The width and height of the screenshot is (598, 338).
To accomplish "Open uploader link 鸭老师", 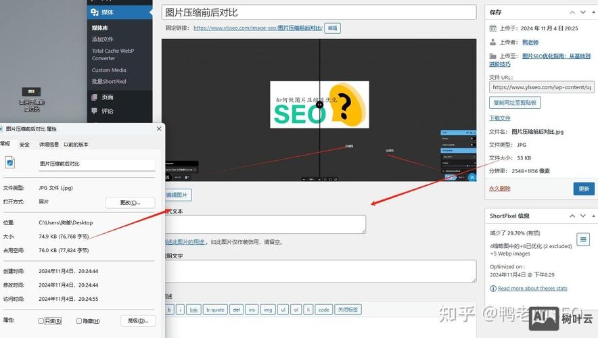I will click(x=530, y=42).
